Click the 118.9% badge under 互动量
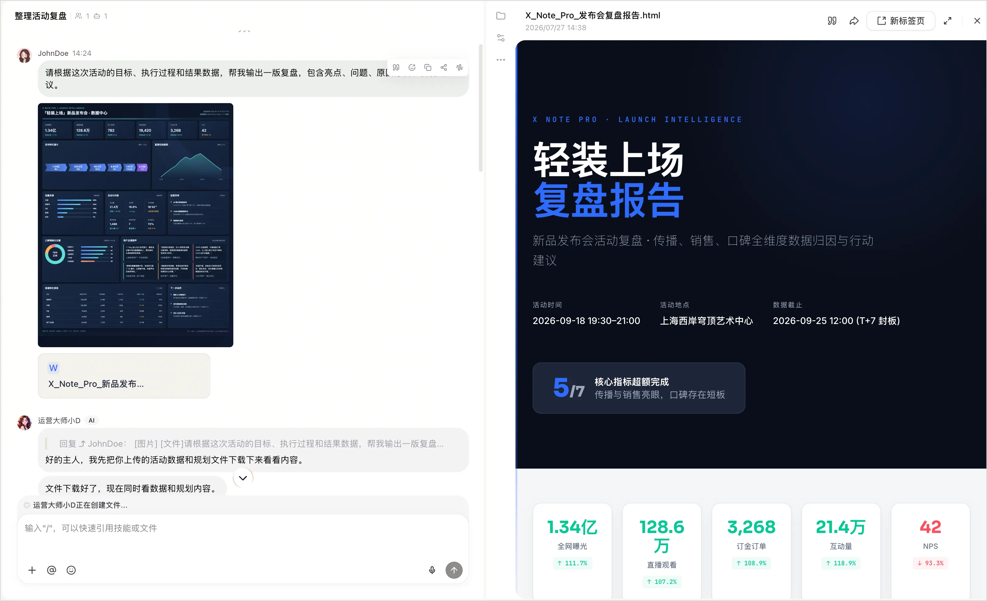Screen dimensions: 987x601 841,563
